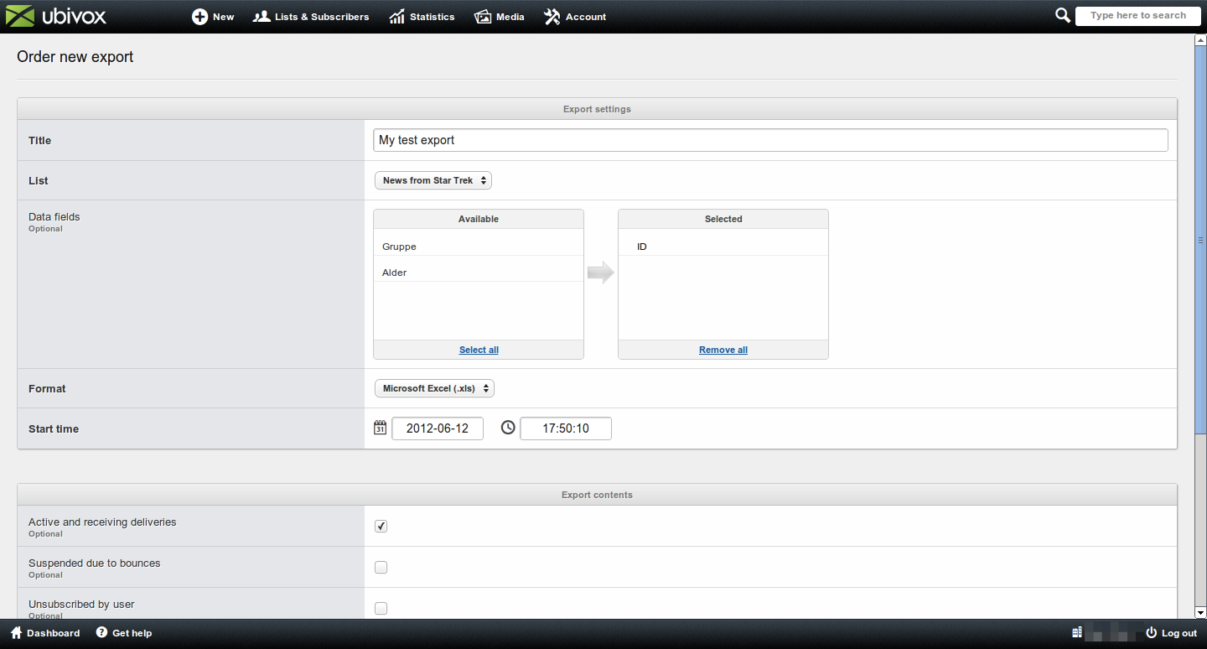Open the Statistics menu
Screen dimensions: 1207x649
[x=422, y=17]
